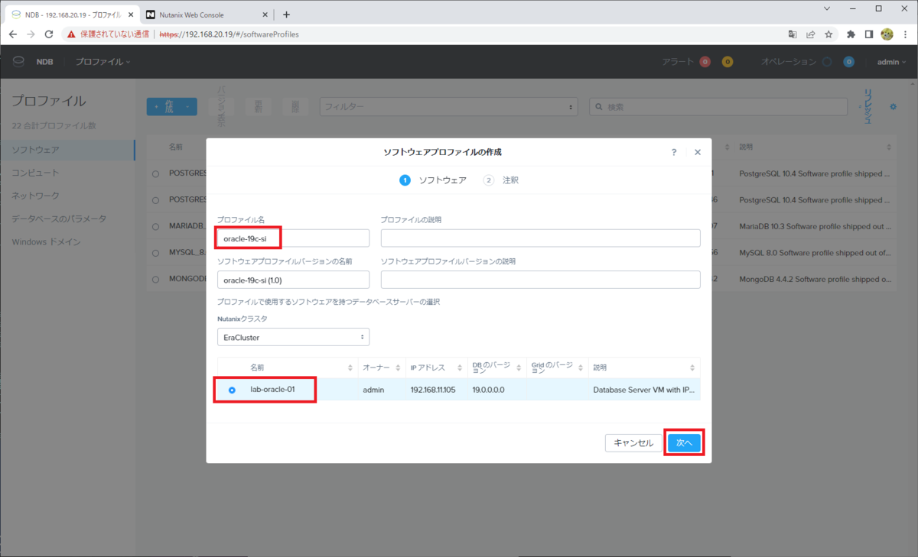Open the Chrome tab search chevron
Image resolution: width=918 pixels, height=557 pixels.
point(827,8)
